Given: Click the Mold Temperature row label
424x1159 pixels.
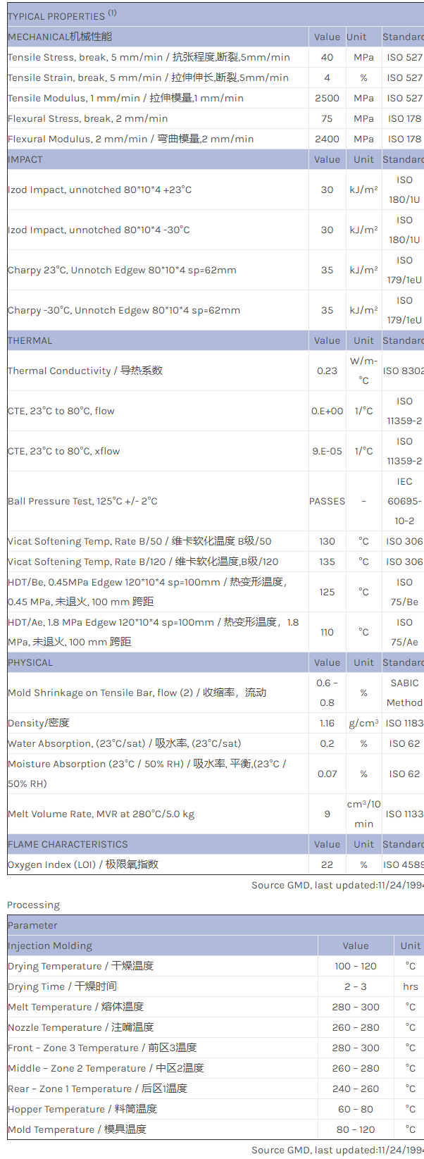Looking at the screenshot, I should pos(77,1129).
